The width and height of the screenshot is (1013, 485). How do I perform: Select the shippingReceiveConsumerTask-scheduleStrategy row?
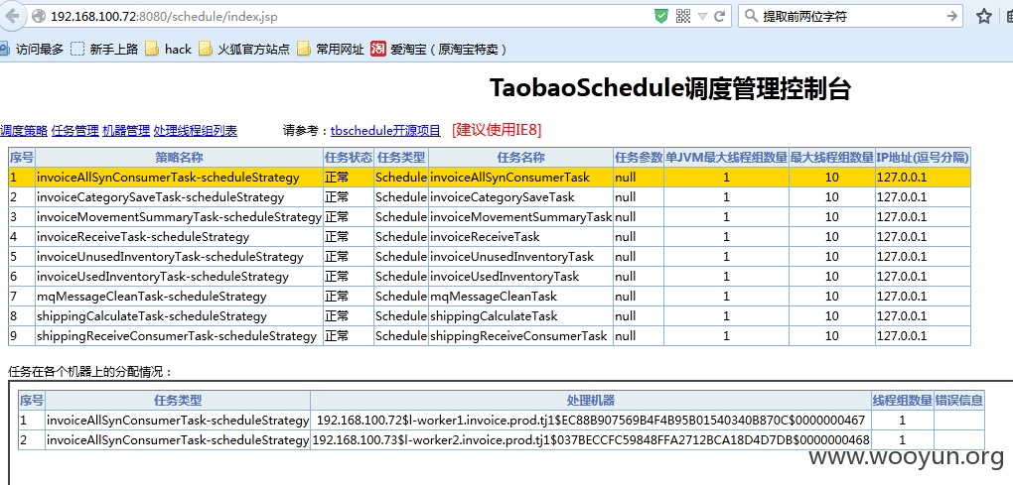(x=490, y=336)
